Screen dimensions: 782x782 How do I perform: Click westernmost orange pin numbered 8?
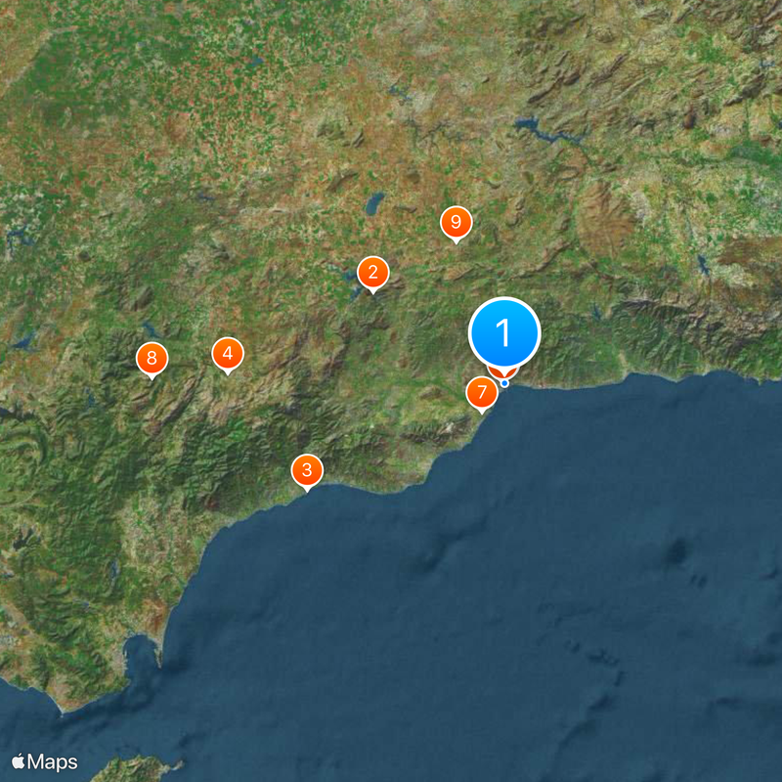pos(152,359)
